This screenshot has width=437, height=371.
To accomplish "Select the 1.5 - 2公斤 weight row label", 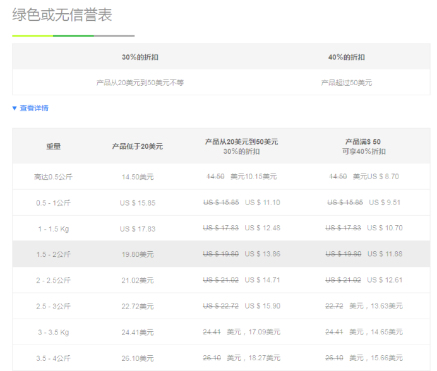I will coord(53,254).
